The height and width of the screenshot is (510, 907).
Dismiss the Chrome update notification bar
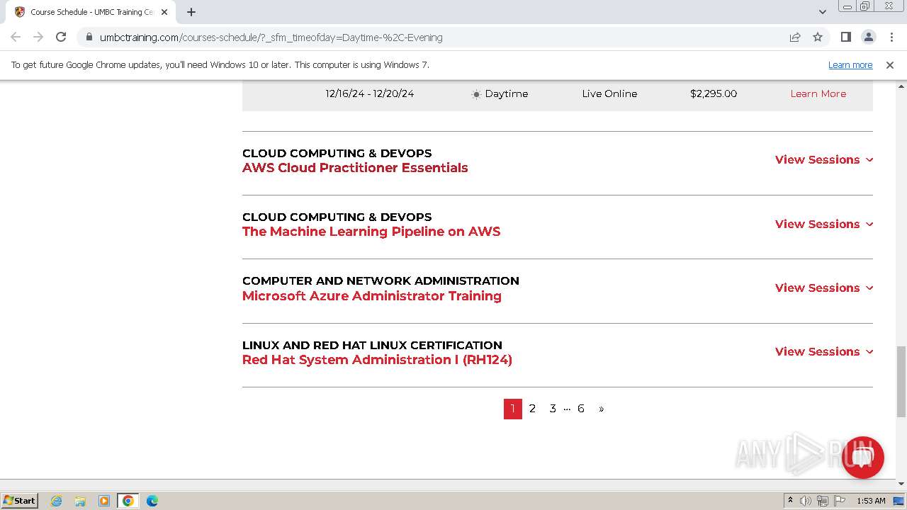890,64
